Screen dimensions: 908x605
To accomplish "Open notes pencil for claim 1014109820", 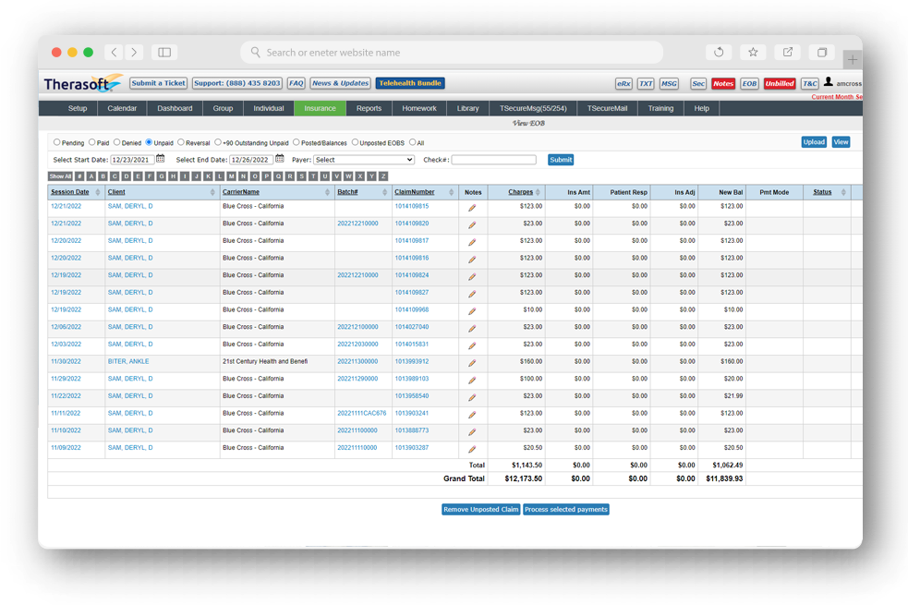I will click(472, 224).
